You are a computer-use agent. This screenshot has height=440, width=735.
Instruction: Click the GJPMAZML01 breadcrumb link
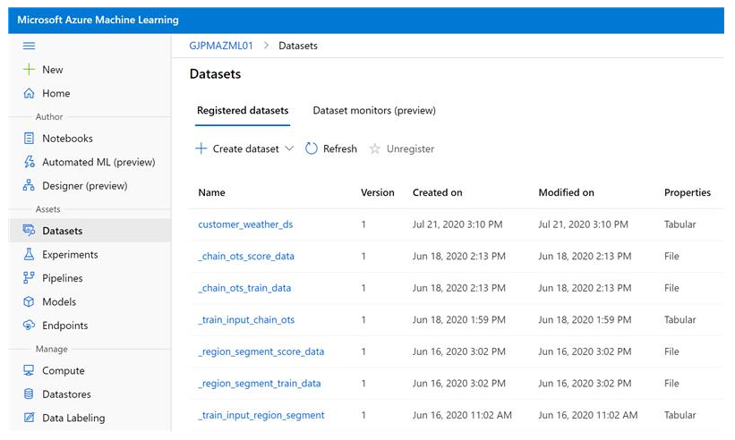221,46
